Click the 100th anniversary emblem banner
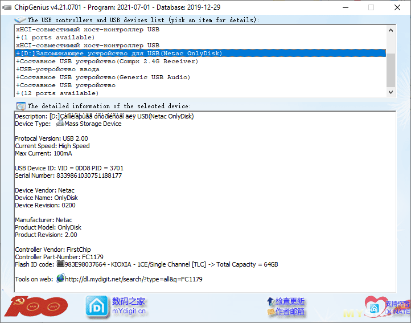 [35, 306]
